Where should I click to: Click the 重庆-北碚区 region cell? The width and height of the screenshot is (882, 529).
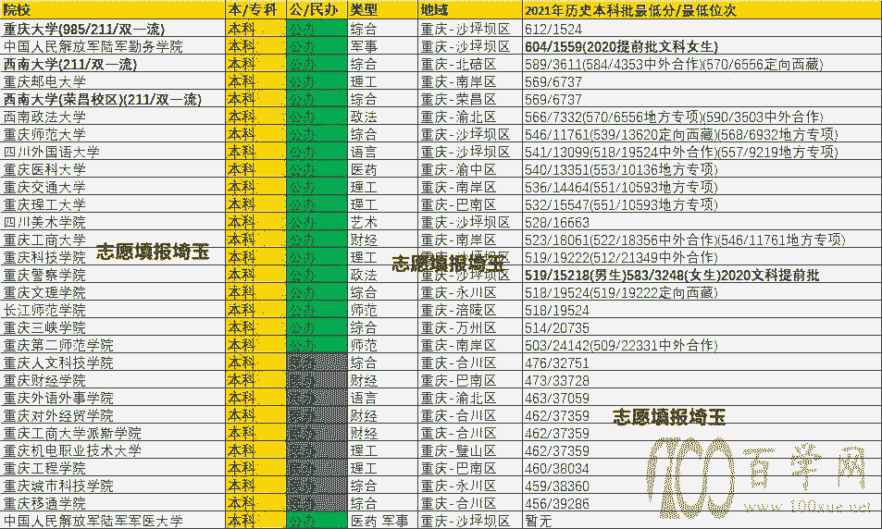click(470, 64)
